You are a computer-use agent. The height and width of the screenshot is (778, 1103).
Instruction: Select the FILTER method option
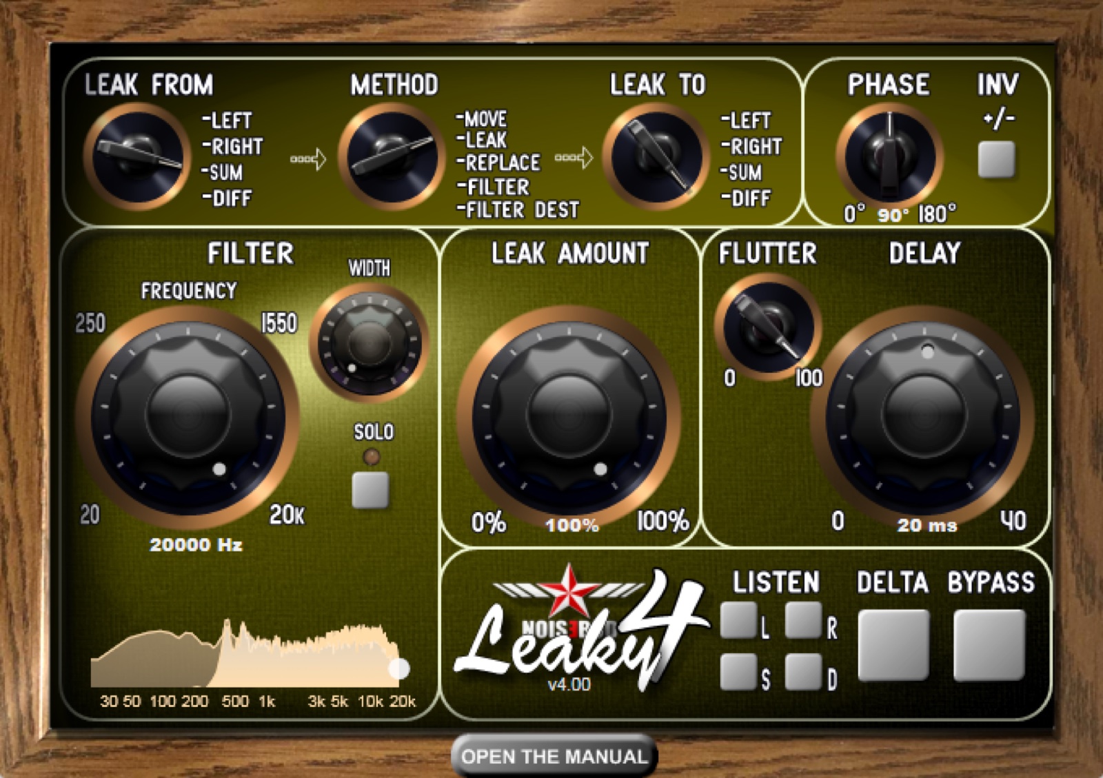coord(493,187)
